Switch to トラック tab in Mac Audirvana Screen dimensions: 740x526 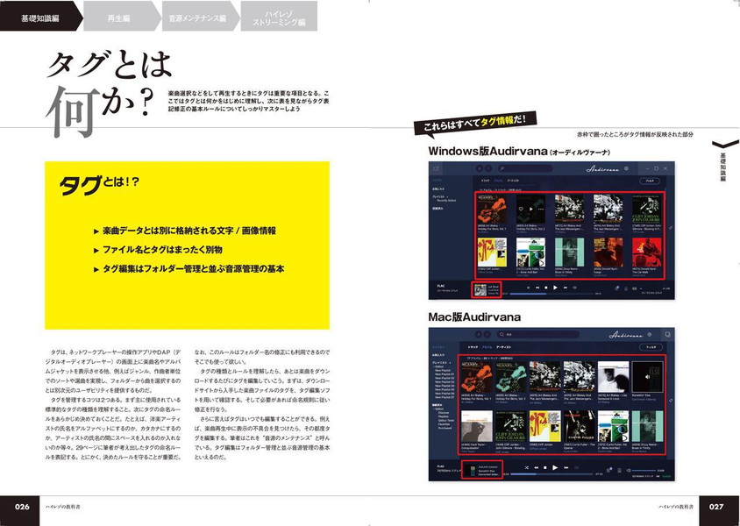point(473,347)
